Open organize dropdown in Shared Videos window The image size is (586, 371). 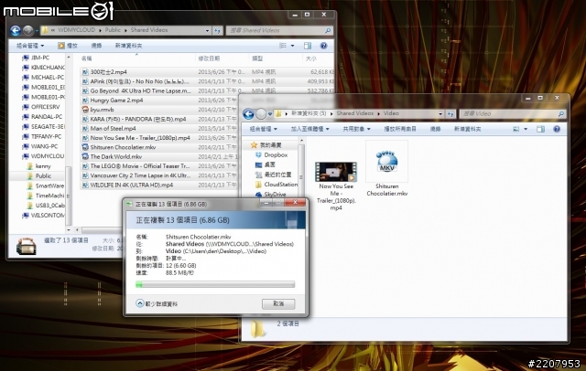[x=30, y=46]
